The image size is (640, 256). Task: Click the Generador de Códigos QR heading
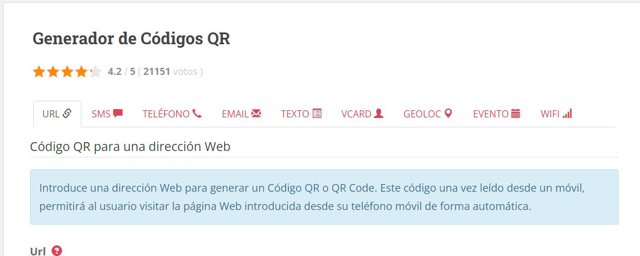[131, 39]
